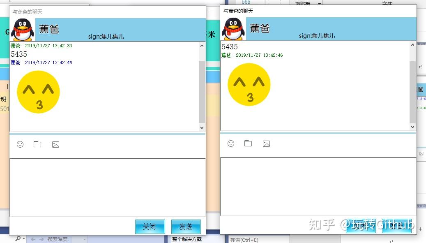The height and width of the screenshot is (243, 426).
Task: Open search icon dropdown at bottom left
Action: tap(20, 238)
